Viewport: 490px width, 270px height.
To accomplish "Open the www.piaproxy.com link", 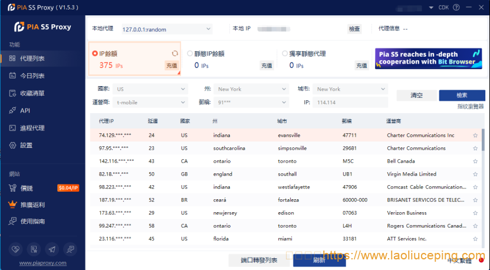I will pos(43,263).
